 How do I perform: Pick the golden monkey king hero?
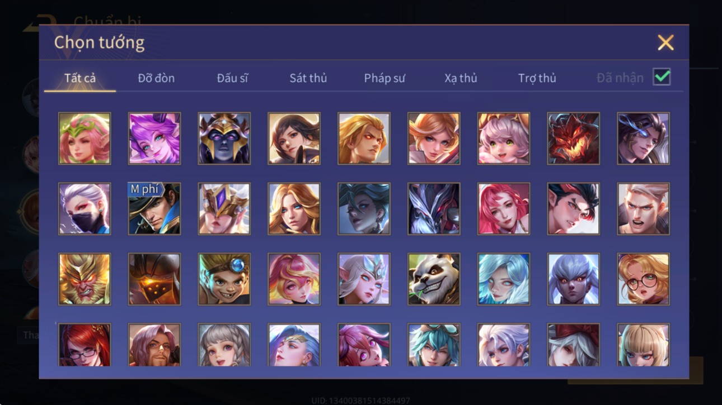(x=85, y=279)
